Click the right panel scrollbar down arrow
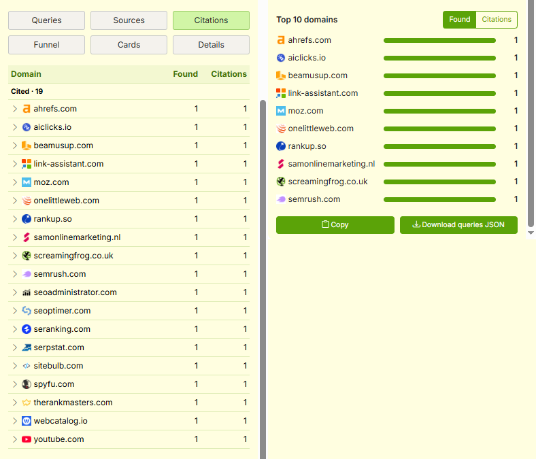Image resolution: width=536 pixels, height=459 pixels. (x=531, y=233)
